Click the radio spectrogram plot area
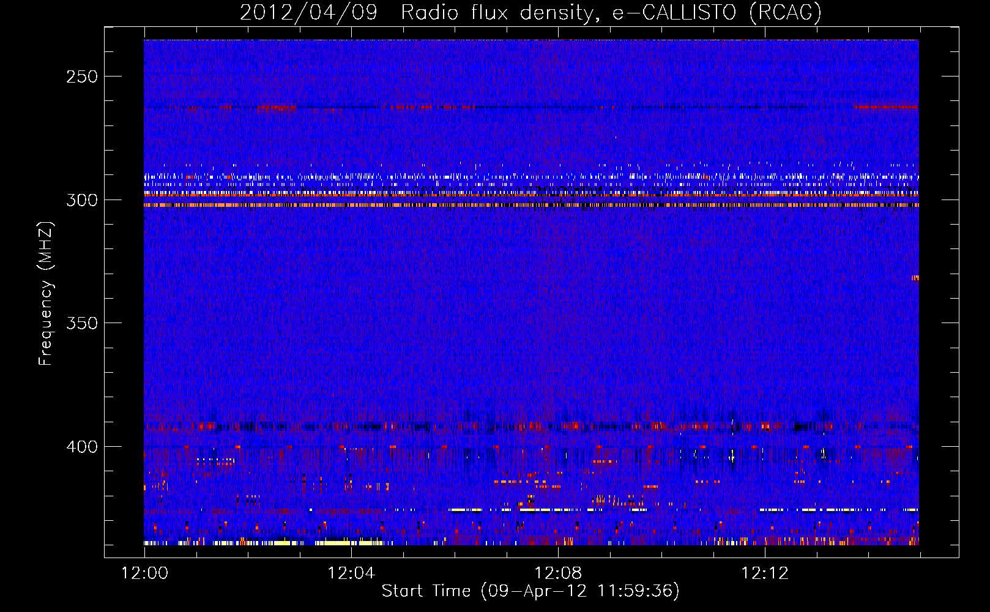 531,293
